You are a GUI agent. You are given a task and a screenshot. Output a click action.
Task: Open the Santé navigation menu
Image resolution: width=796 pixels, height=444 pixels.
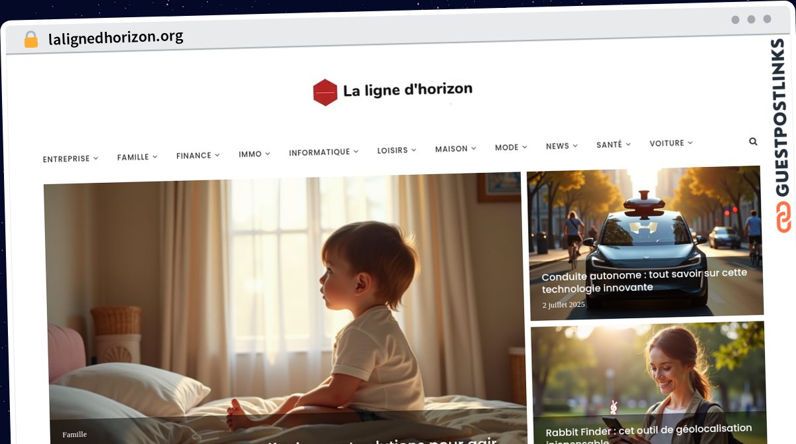point(614,144)
